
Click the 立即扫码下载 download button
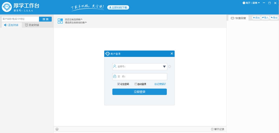118,7
